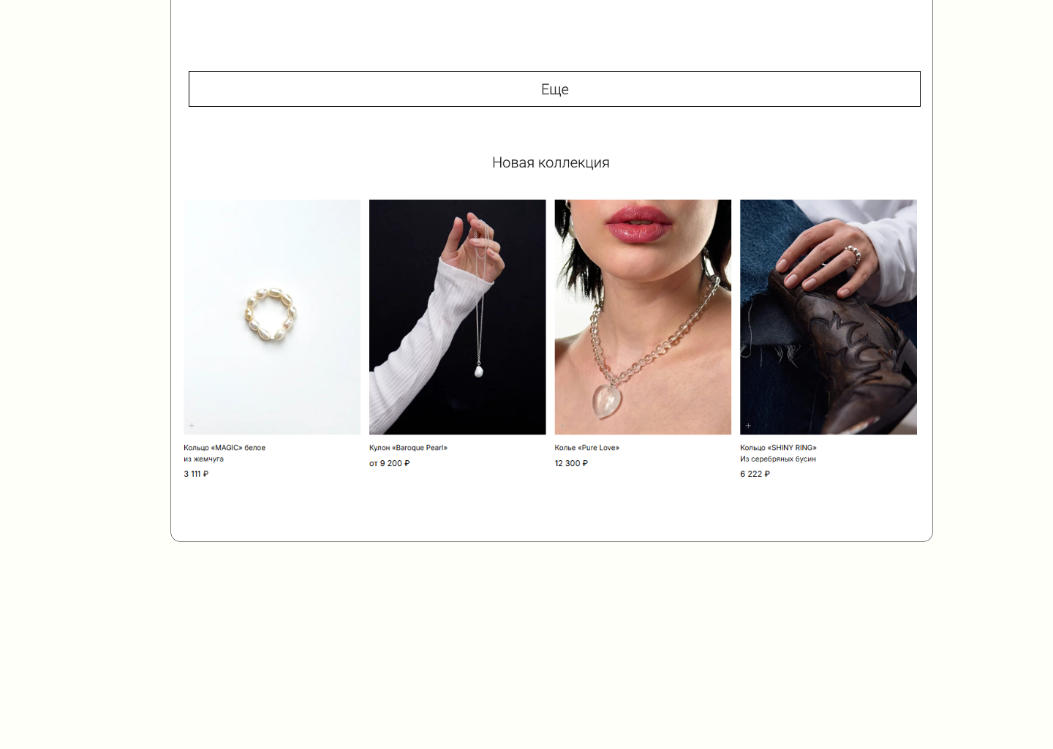
Task: Click the empty cream background below the panel
Action: (x=526, y=644)
